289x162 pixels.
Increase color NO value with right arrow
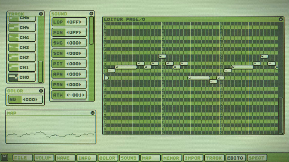tap(36, 100)
